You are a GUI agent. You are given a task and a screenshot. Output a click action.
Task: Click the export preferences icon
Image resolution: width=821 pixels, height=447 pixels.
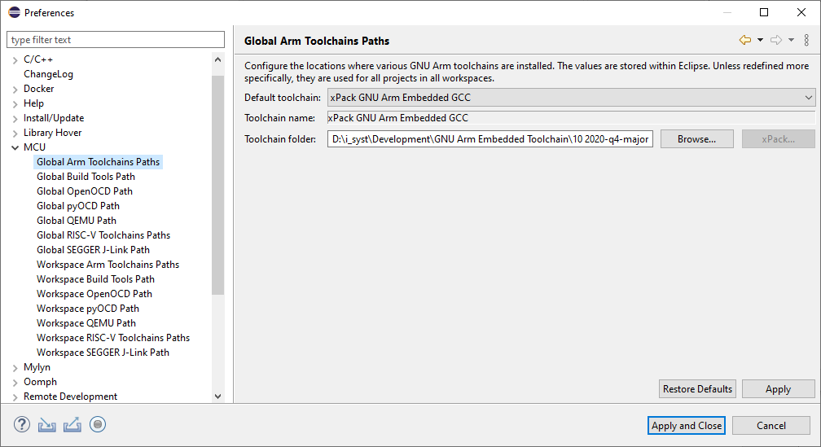tap(72, 424)
